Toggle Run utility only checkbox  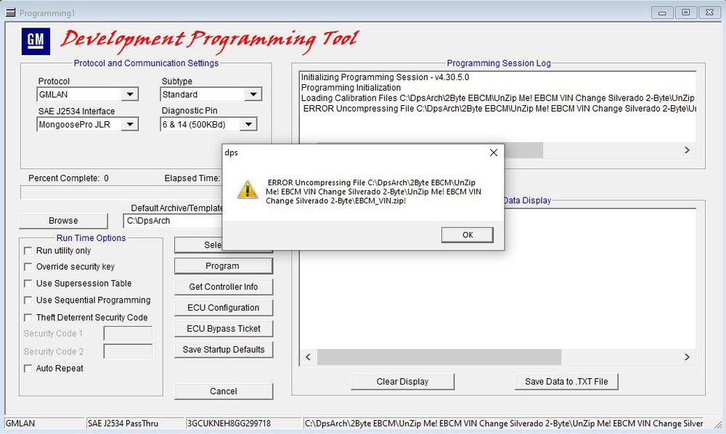tap(28, 251)
